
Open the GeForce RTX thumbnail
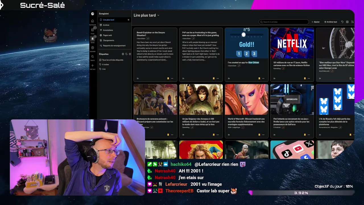pyautogui.click(x=292, y=99)
